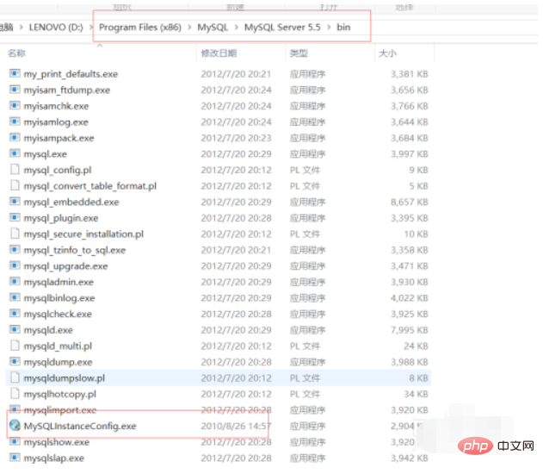Click size value 8,657 KB
The image size is (543, 474).
coord(410,202)
